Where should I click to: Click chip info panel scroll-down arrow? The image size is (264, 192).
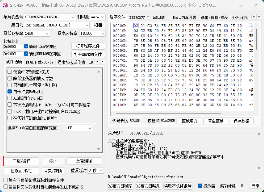coord(259,168)
